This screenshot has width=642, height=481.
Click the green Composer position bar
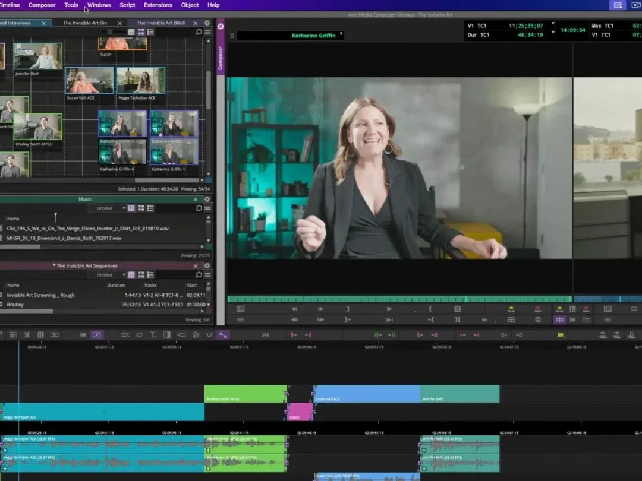click(x=399, y=299)
